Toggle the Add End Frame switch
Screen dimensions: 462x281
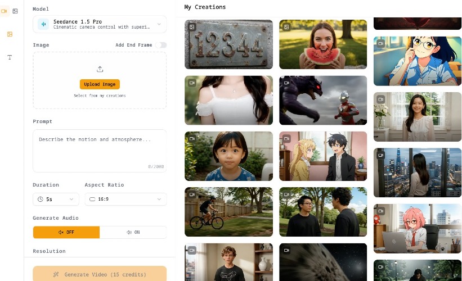161,45
